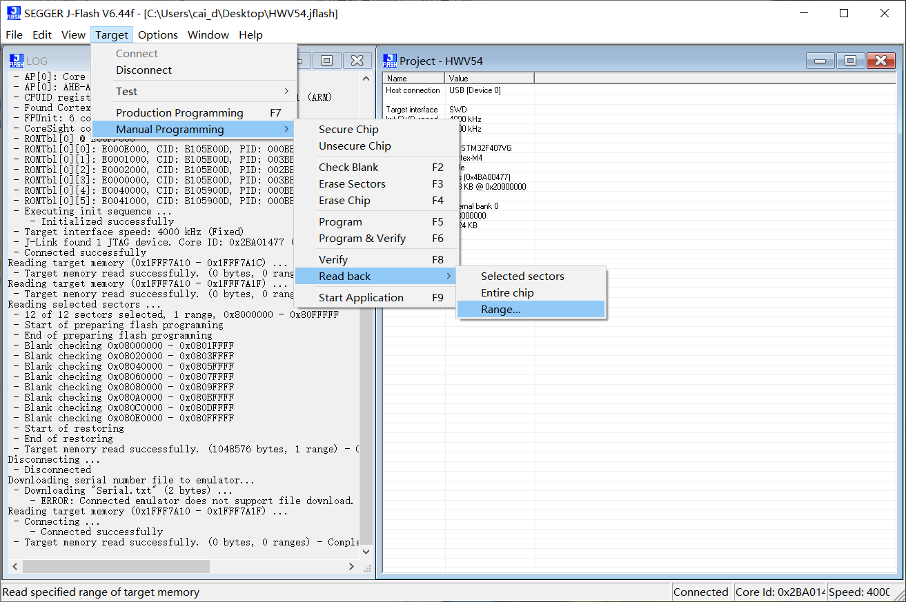
Task: Open the File menu
Action: click(14, 34)
